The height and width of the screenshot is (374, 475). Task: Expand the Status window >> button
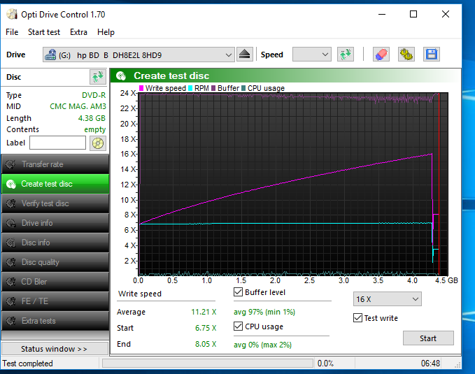pyautogui.click(x=55, y=349)
